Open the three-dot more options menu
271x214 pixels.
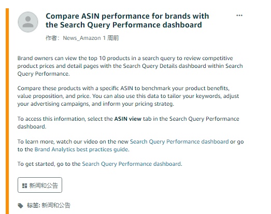coord(239,16)
